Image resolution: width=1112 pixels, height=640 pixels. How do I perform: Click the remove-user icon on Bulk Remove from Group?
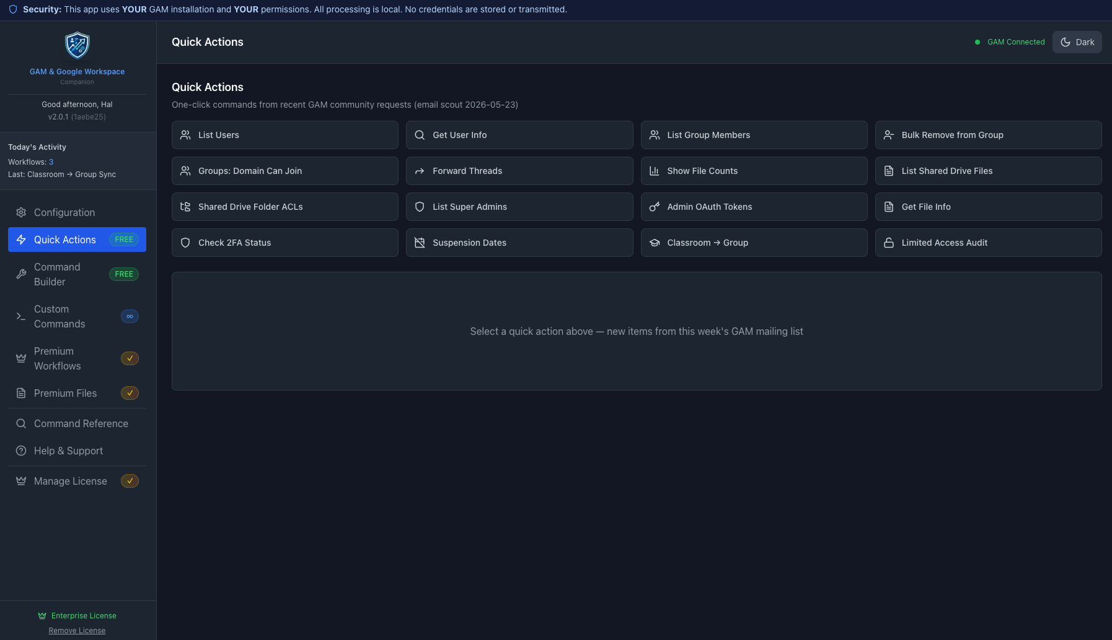(x=889, y=135)
